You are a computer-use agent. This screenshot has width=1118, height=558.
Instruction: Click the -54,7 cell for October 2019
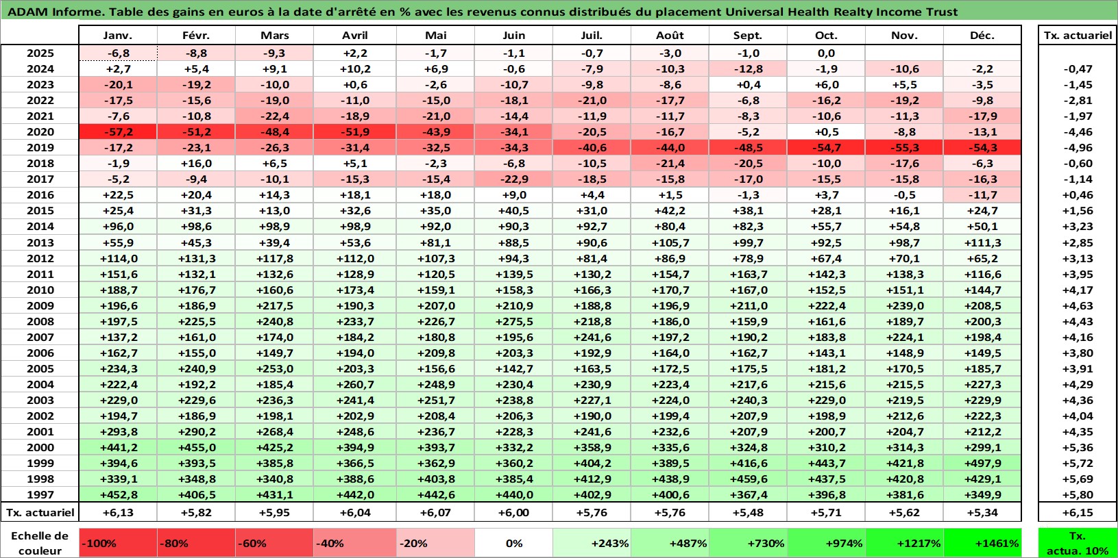click(x=827, y=147)
